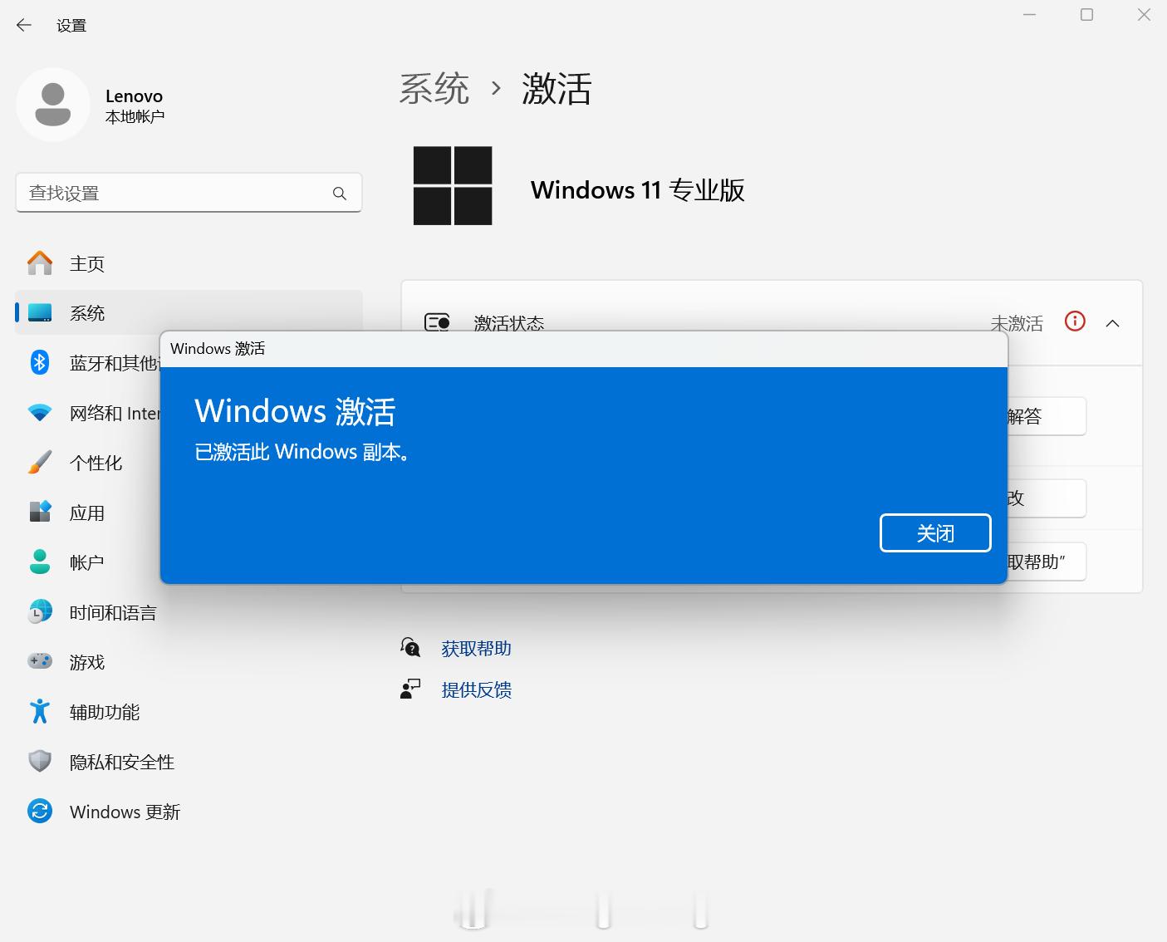Click the 提供反馈 link
1167x942 pixels.
(476, 690)
